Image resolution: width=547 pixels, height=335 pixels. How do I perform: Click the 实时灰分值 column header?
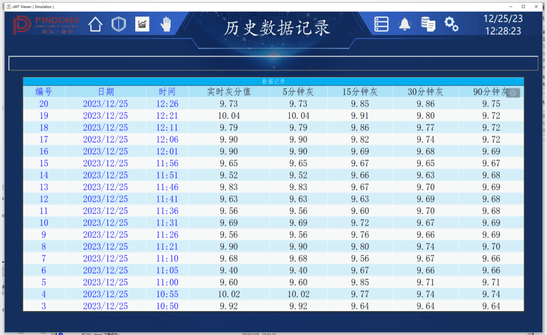pos(229,92)
